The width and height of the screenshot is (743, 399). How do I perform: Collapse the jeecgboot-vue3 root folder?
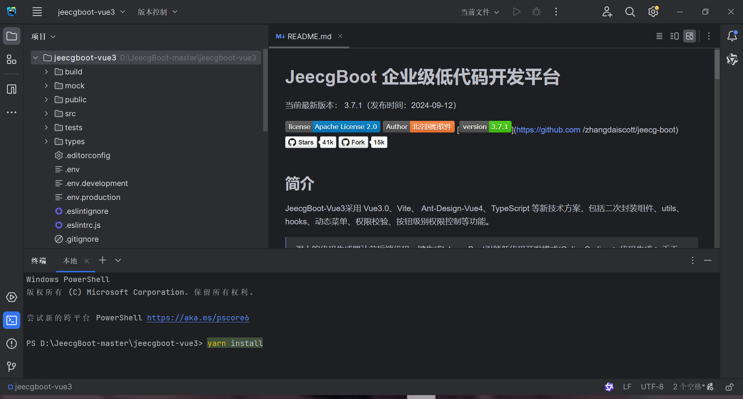point(36,58)
